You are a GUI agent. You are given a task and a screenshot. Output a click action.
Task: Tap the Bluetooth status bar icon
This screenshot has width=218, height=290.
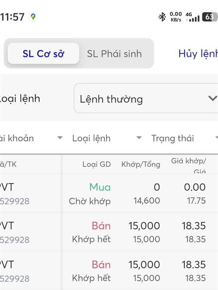[x=162, y=17]
